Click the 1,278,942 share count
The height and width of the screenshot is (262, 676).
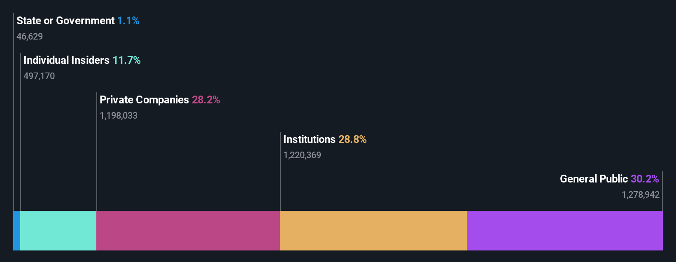641,194
